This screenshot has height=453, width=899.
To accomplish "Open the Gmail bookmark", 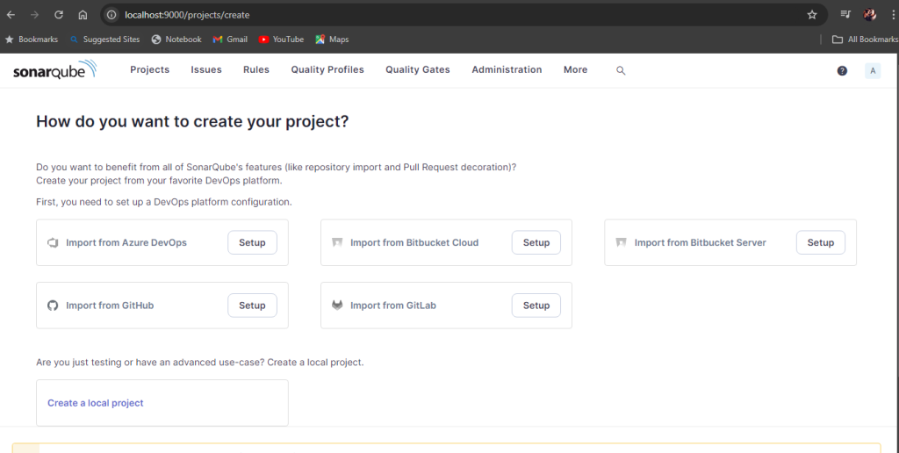I will coord(230,40).
